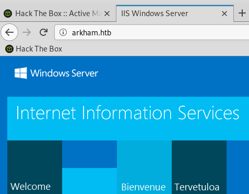Switch to Hack The Box :: Active Ma tab
The height and width of the screenshot is (194, 249).
click(x=58, y=14)
